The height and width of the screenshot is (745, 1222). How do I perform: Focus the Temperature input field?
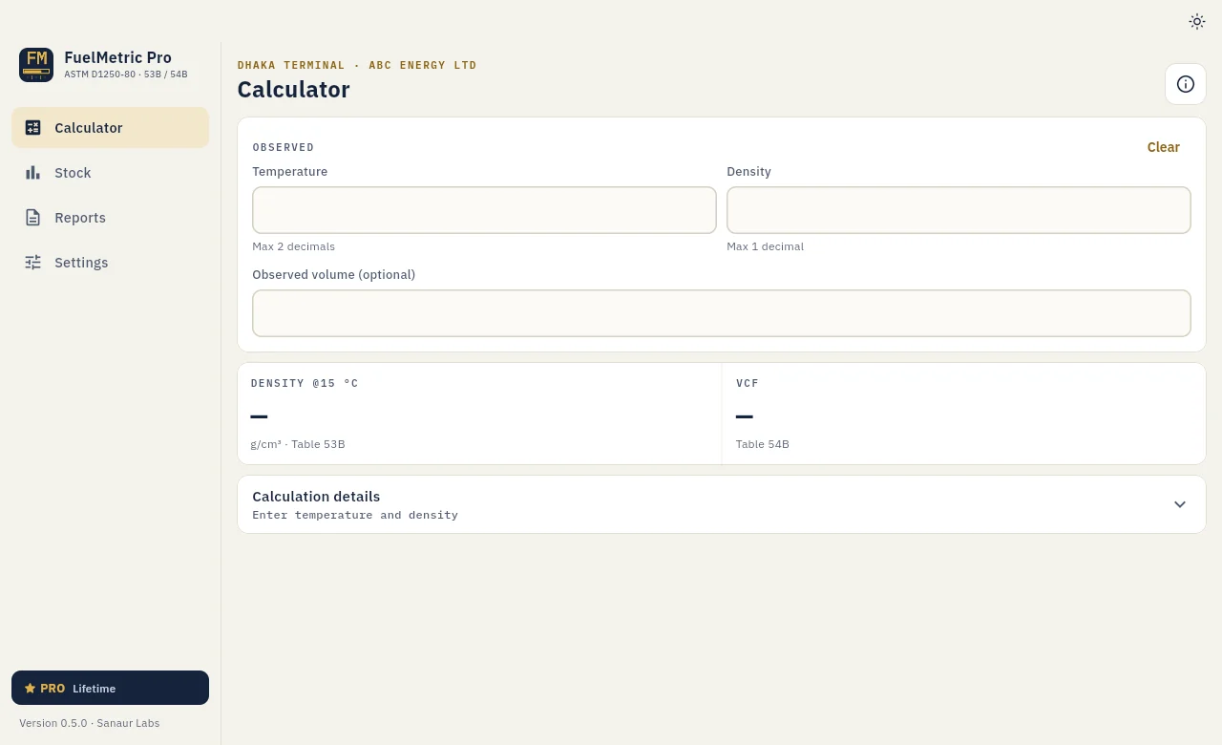(484, 210)
